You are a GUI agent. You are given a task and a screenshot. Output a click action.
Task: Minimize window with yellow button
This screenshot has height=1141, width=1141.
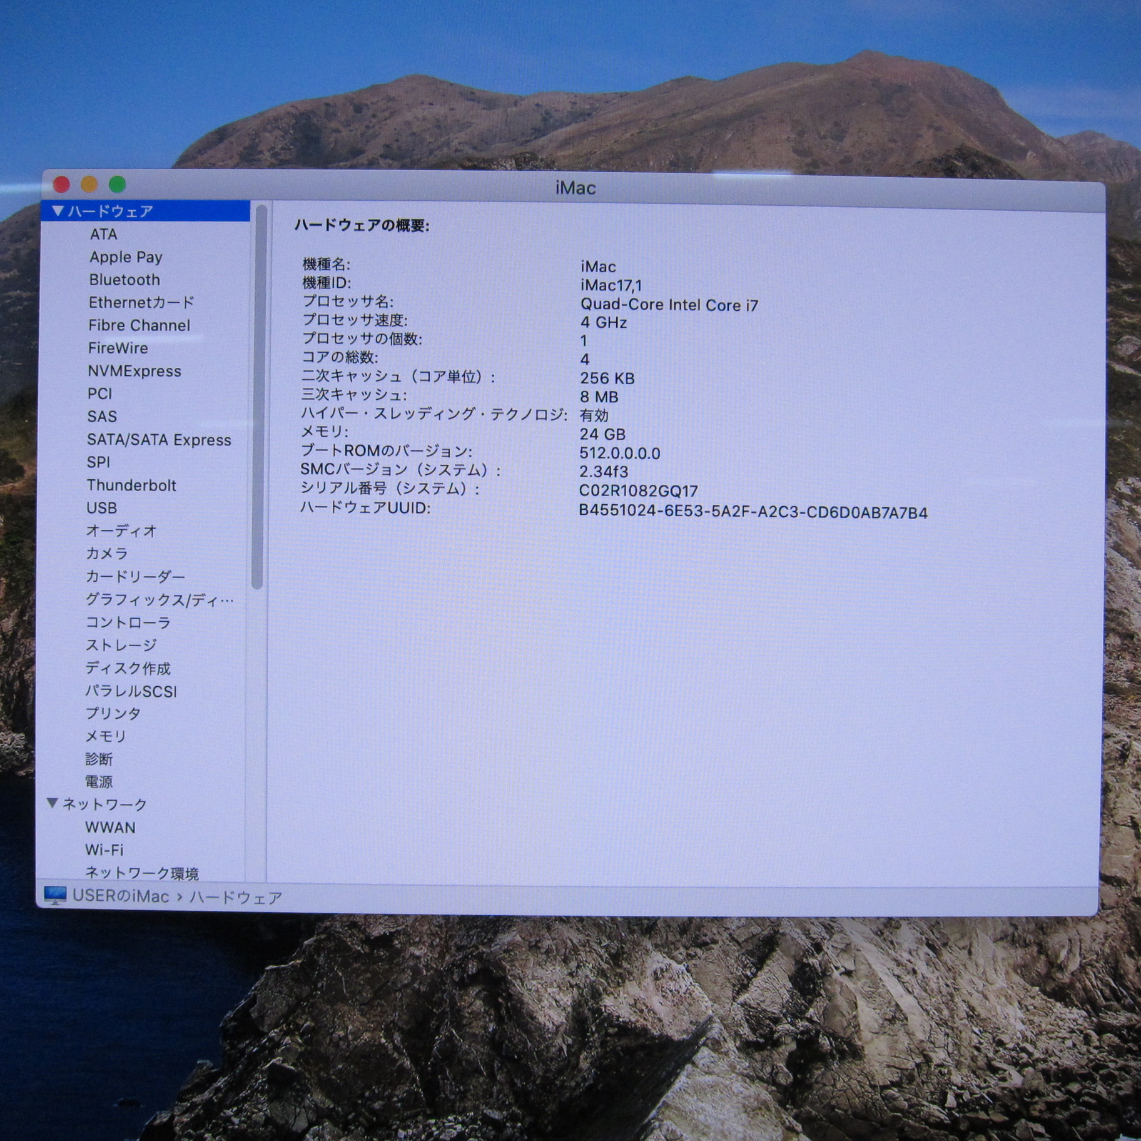[89, 185]
